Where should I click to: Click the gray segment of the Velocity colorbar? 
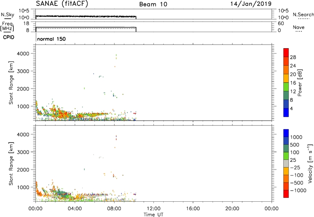(286, 163)
